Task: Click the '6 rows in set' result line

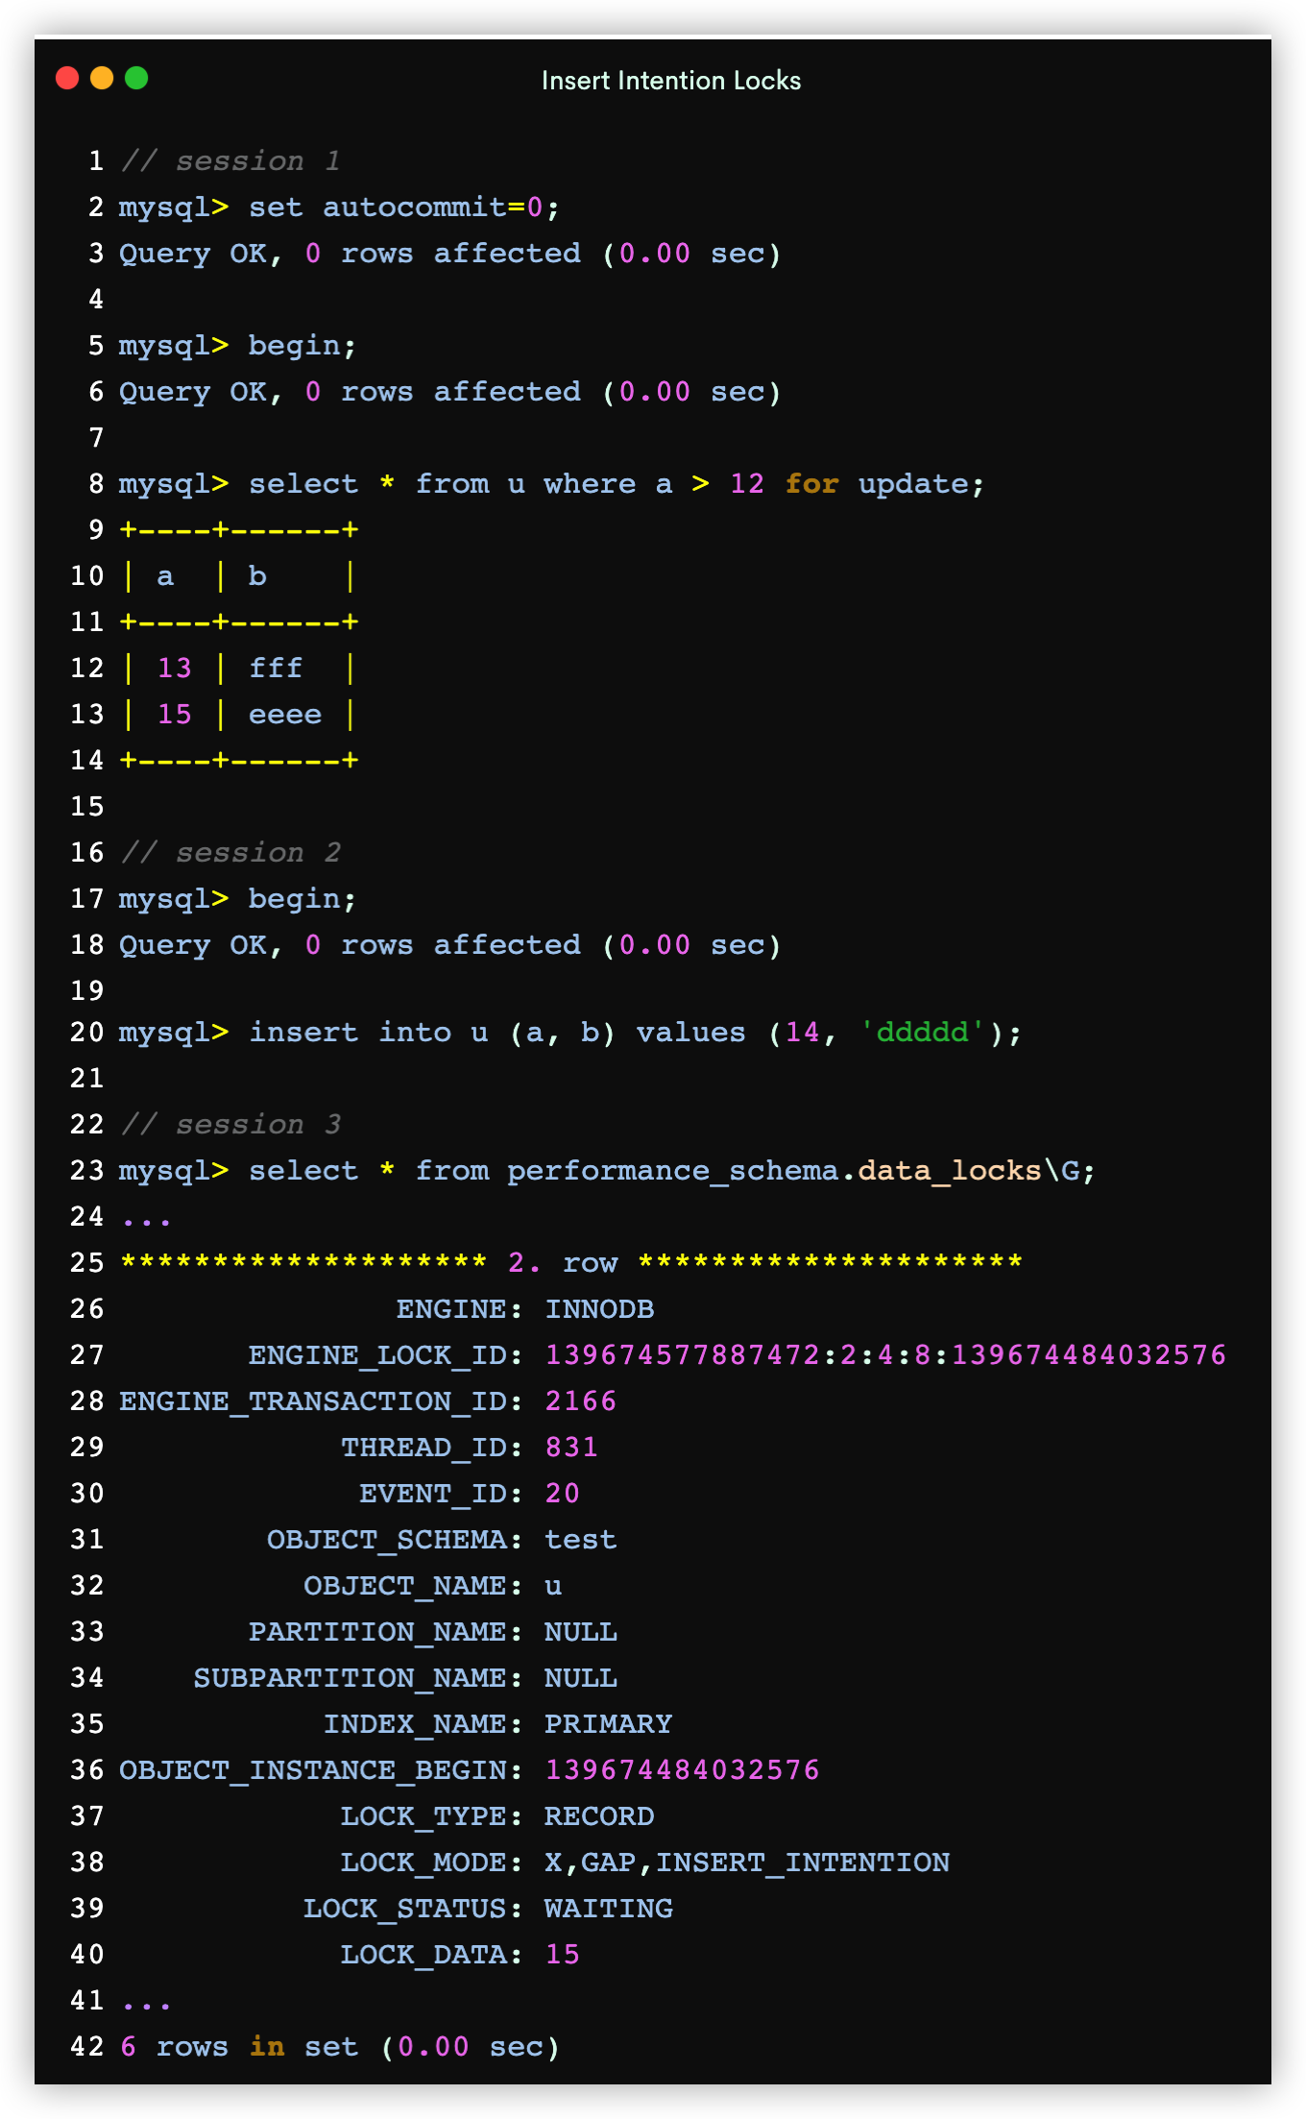Action: click(x=340, y=2046)
